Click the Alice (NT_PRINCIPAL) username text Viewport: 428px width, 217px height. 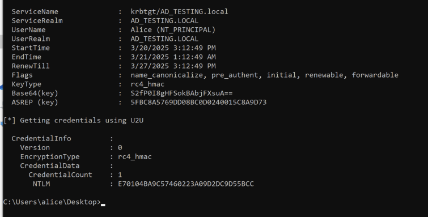[x=173, y=30]
